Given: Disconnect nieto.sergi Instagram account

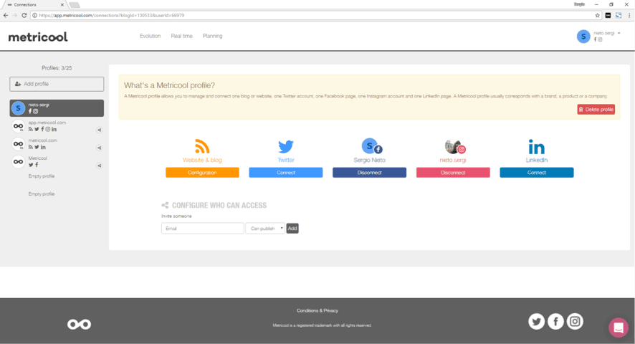Looking at the screenshot, I should pos(453,173).
